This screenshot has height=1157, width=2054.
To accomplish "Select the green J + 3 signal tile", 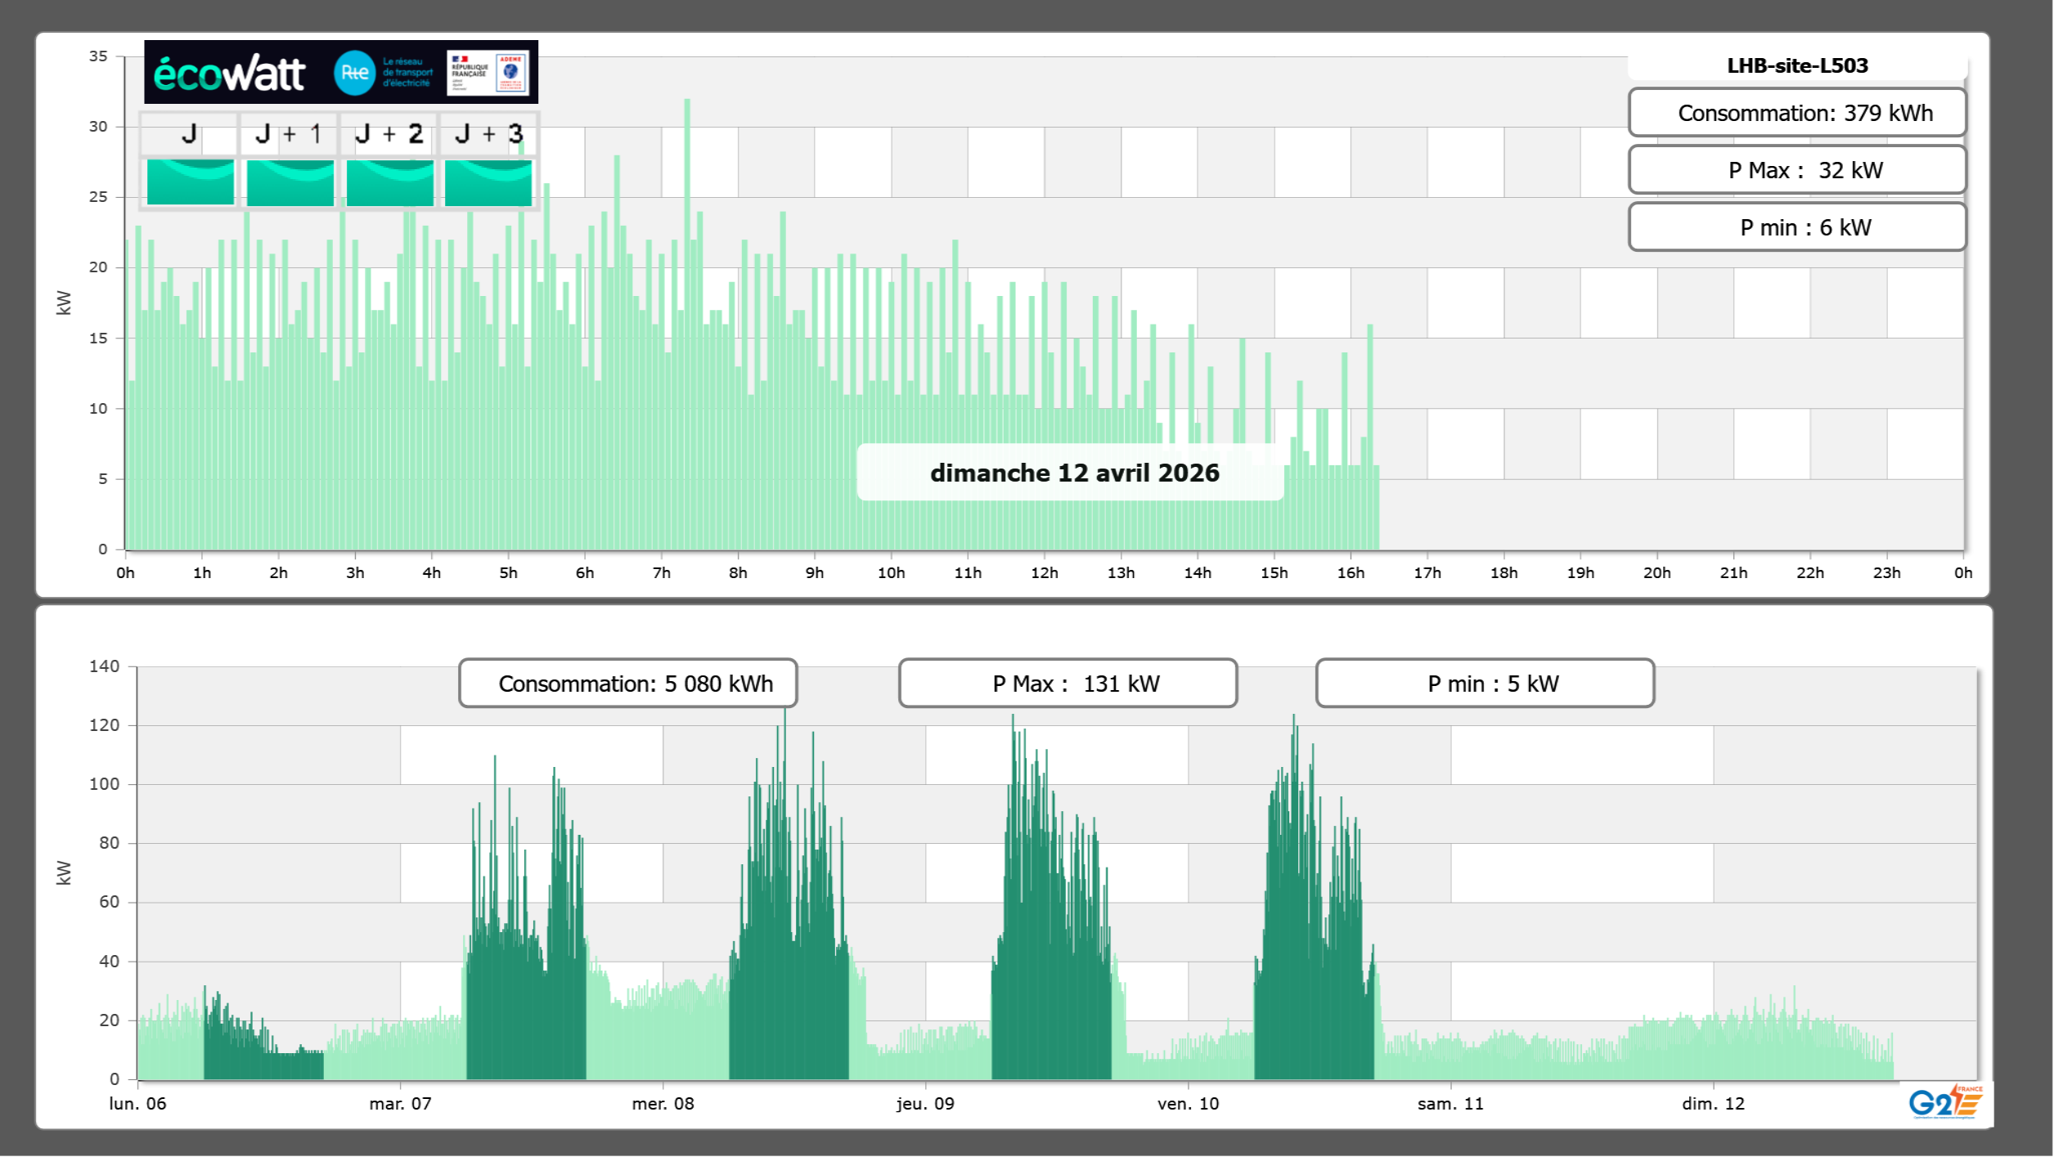I will 488,182.
